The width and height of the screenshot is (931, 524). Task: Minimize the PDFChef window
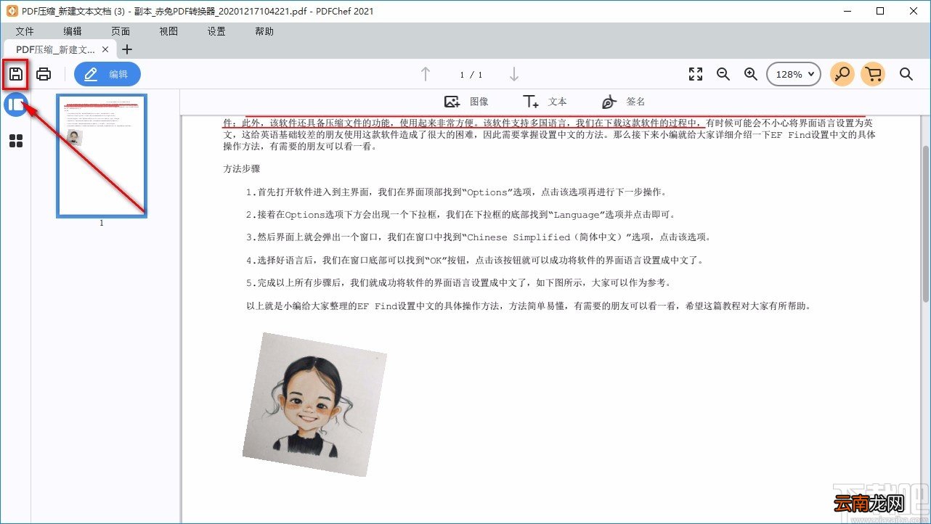[847, 11]
